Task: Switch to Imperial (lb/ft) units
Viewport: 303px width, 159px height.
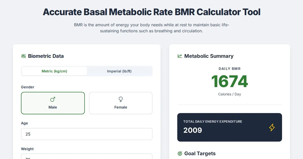Action: (x=119, y=71)
